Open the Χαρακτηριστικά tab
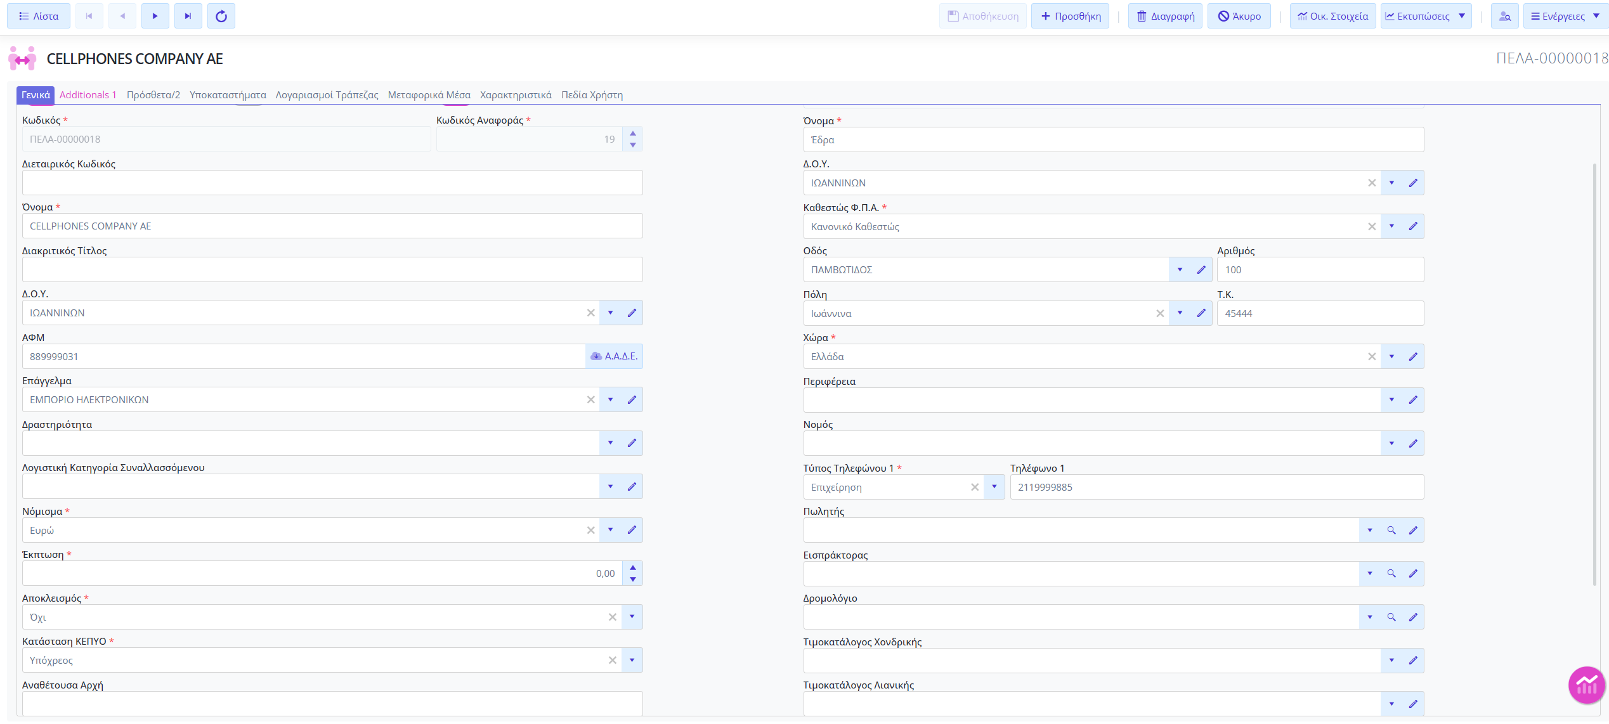Image resolution: width=1609 pixels, height=724 pixels. click(516, 94)
